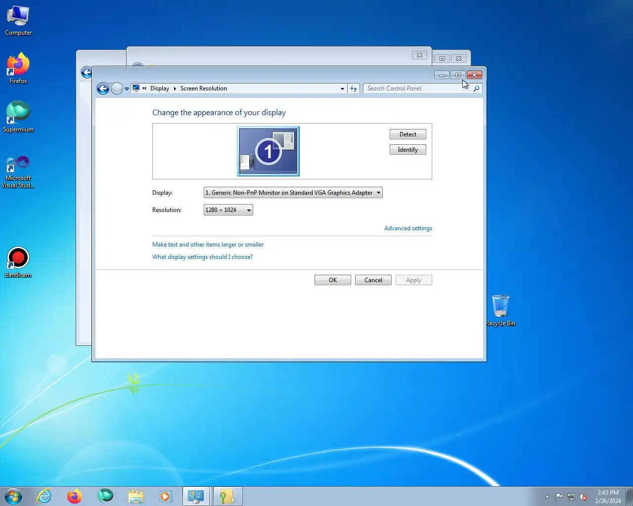Maximize the rearmost background window
This screenshot has height=506, width=633.
click(x=443, y=58)
